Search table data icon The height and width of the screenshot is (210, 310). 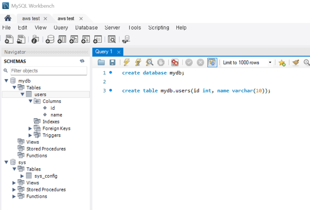point(112,39)
